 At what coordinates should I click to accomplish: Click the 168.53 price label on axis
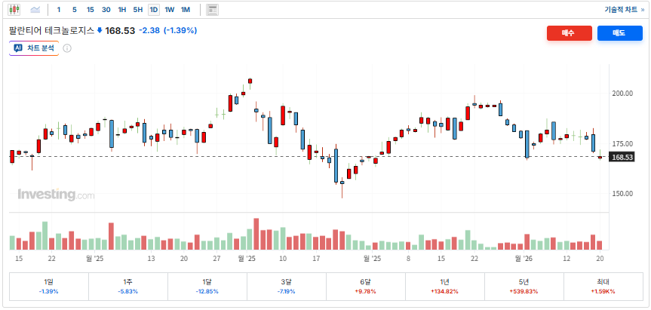pyautogui.click(x=622, y=157)
